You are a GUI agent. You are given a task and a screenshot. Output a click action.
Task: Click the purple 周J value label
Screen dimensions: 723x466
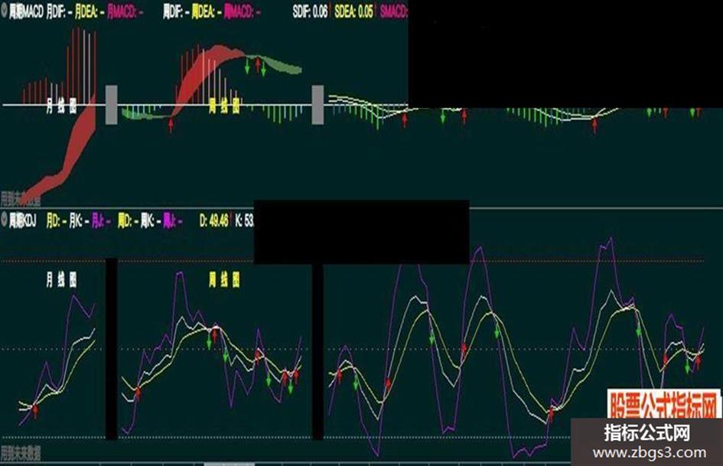tap(173, 221)
